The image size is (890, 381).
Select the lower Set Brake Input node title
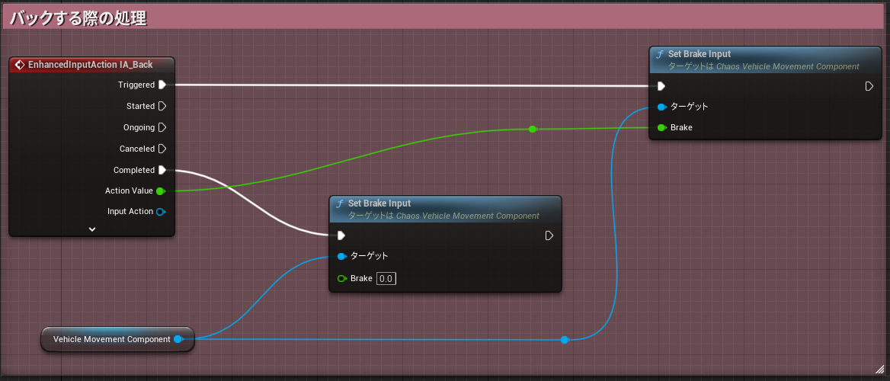pos(379,203)
